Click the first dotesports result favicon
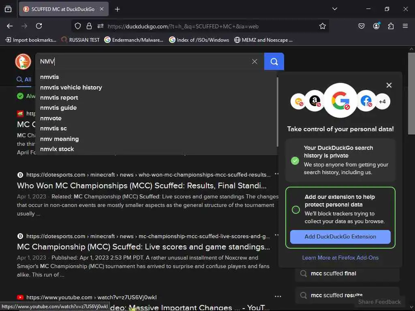This screenshot has width=415, height=311. pos(20,175)
